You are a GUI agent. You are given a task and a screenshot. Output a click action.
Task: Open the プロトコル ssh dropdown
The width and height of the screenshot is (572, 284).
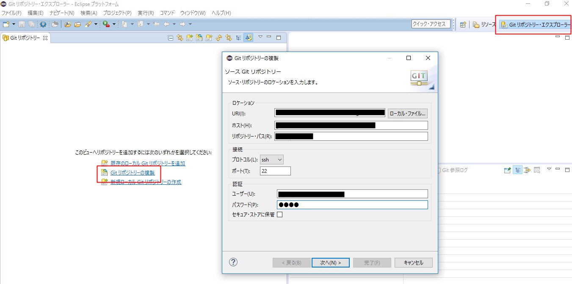tap(271, 159)
